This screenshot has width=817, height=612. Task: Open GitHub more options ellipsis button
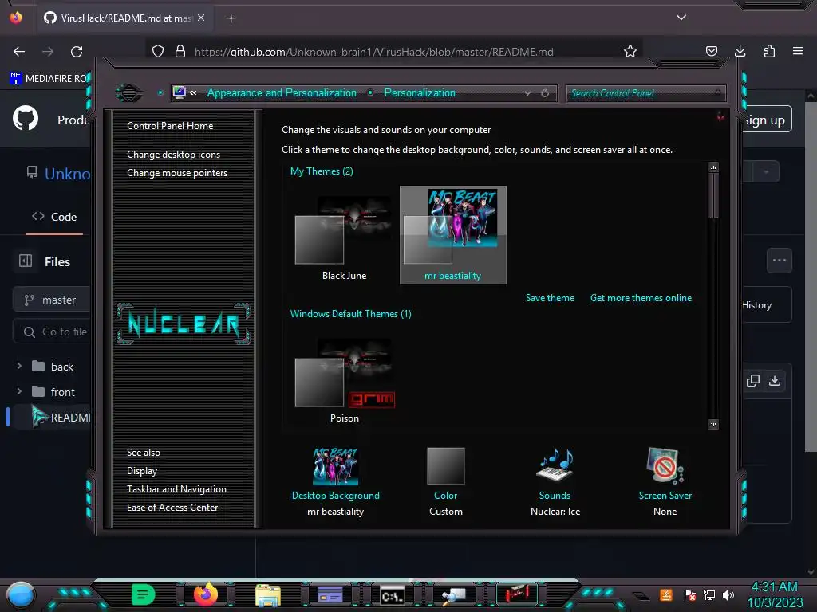click(779, 261)
